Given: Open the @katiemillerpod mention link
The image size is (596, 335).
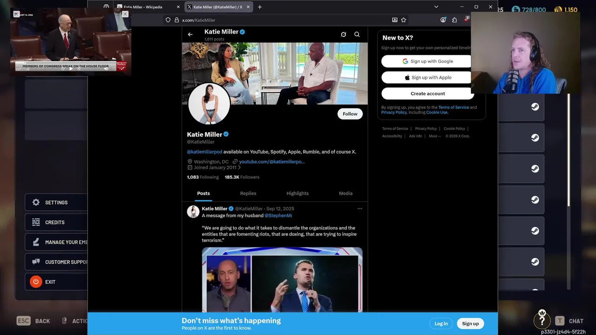Looking at the screenshot, I should pyautogui.click(x=204, y=152).
